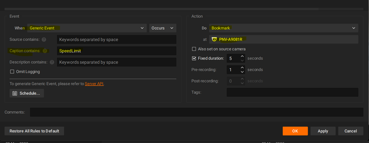Click the calendar icon on Schedule button
369x143 pixels.
pos(15,93)
